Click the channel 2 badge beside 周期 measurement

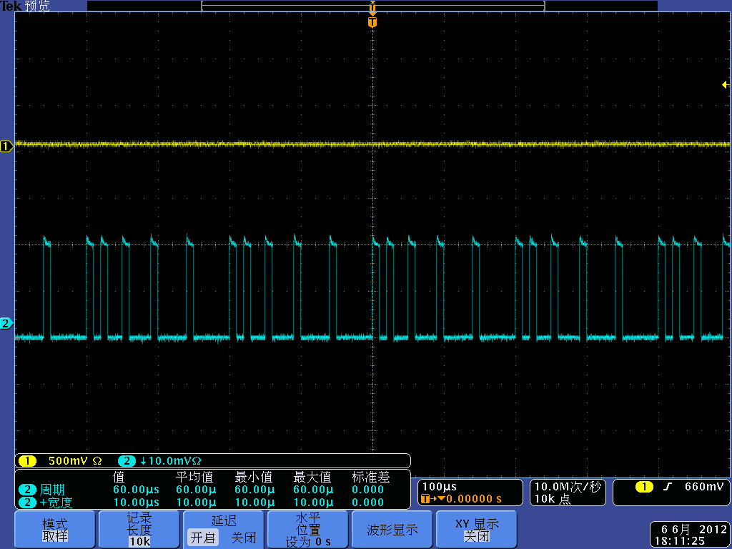pyautogui.click(x=27, y=490)
